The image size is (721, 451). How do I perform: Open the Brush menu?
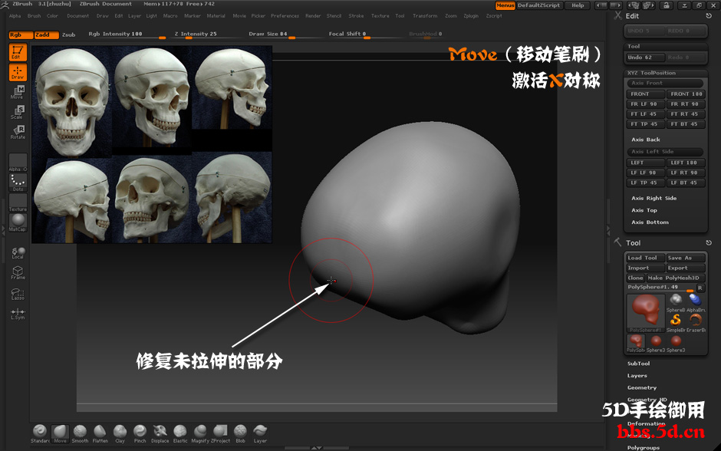34,15
